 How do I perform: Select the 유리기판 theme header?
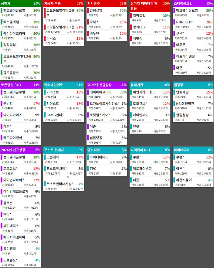(x=150, y=85)
